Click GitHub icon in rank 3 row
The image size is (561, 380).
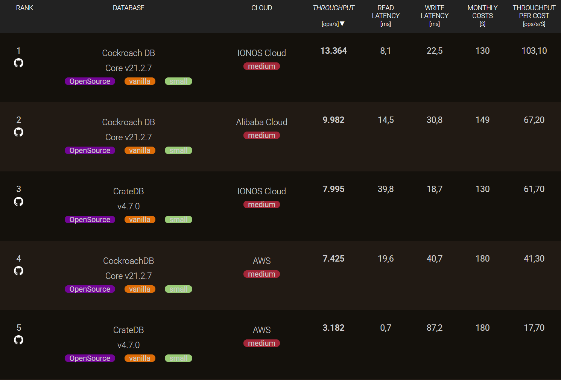tap(18, 201)
